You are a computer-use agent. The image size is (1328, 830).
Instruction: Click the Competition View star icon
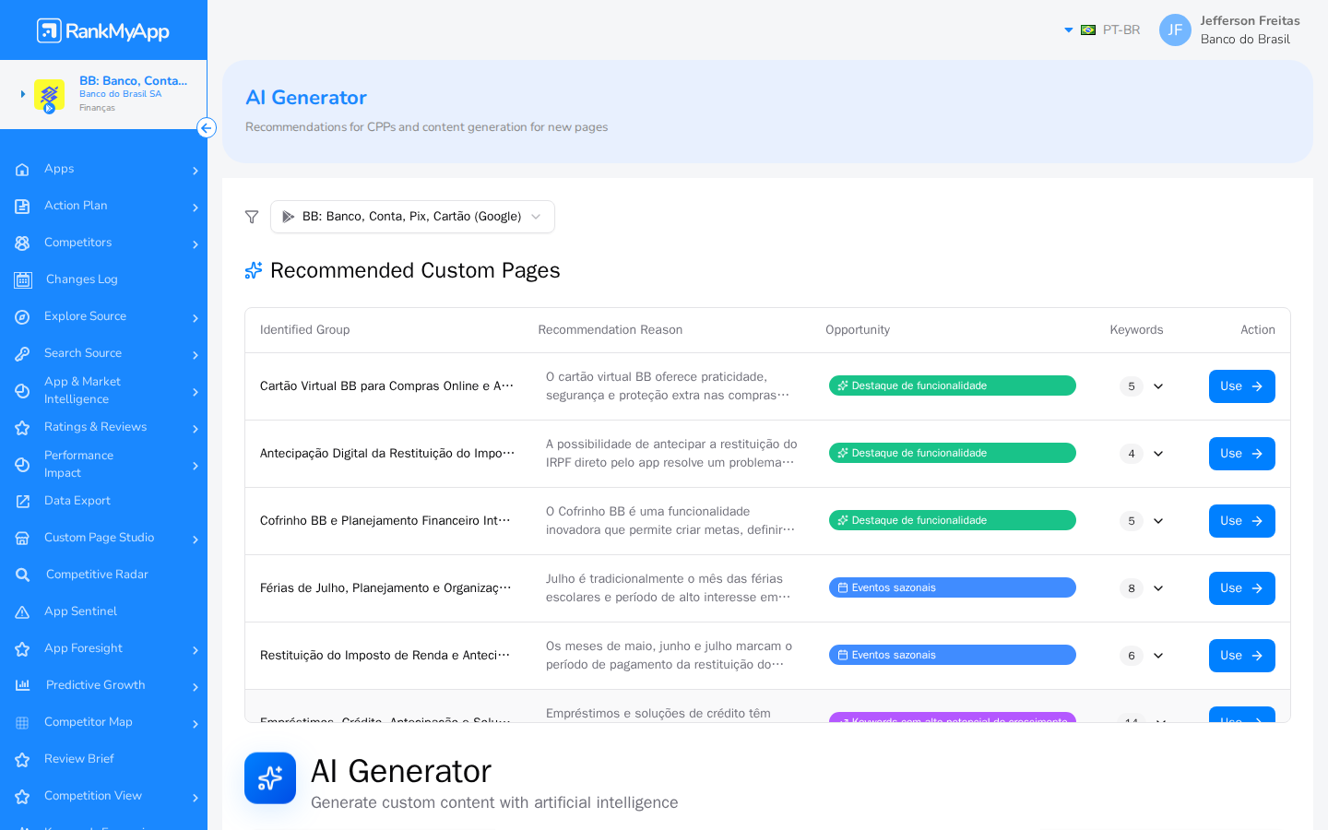coord(22,796)
